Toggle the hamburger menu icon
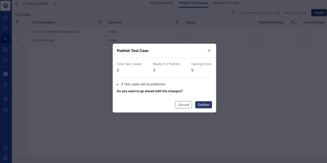Image resolution: width=327 pixels, height=163 pixels. pos(17,3)
